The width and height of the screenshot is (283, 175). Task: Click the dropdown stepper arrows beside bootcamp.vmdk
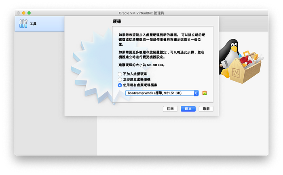[196, 93]
